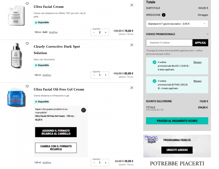This screenshot has height=169, width=219.
Task: Delete Ultra Facial Oil-Free Gel Cream from cart
Action: click(131, 88)
